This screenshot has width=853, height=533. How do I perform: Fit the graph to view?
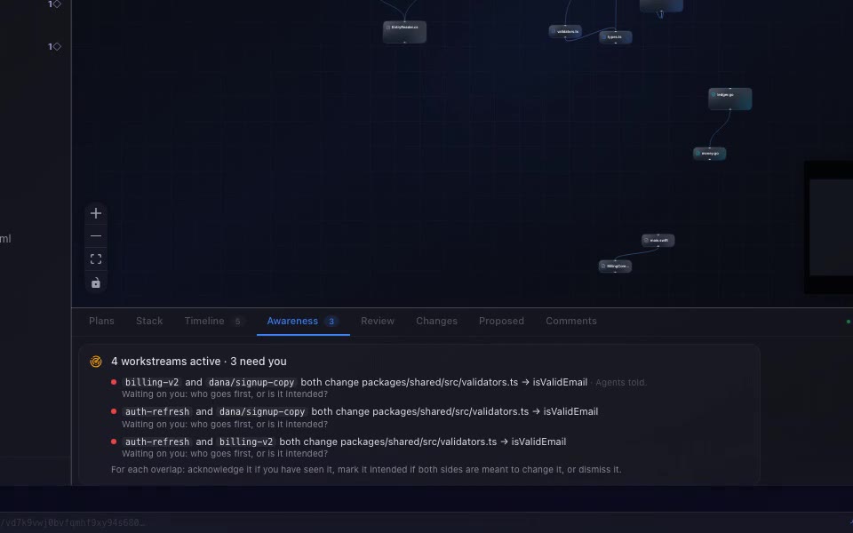coord(96,259)
